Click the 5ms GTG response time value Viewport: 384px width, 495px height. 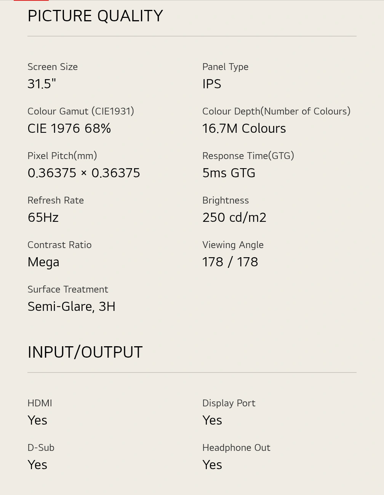pos(229,173)
